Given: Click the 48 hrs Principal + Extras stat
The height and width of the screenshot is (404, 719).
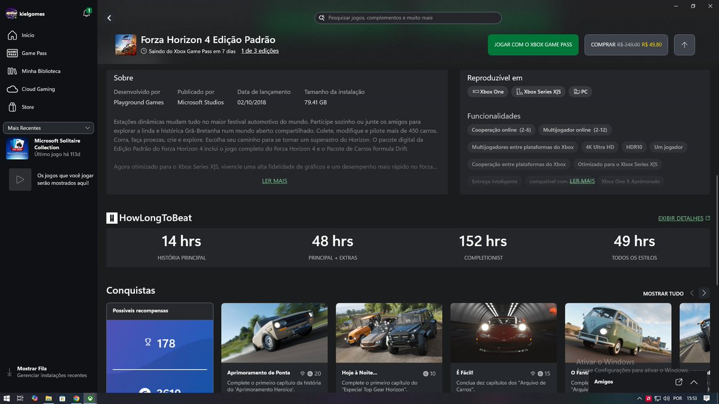Looking at the screenshot, I should click(x=333, y=248).
